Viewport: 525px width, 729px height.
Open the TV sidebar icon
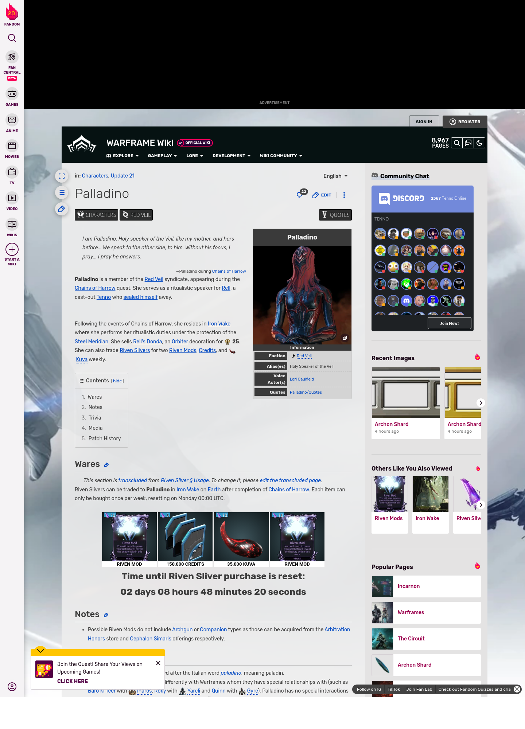12,172
